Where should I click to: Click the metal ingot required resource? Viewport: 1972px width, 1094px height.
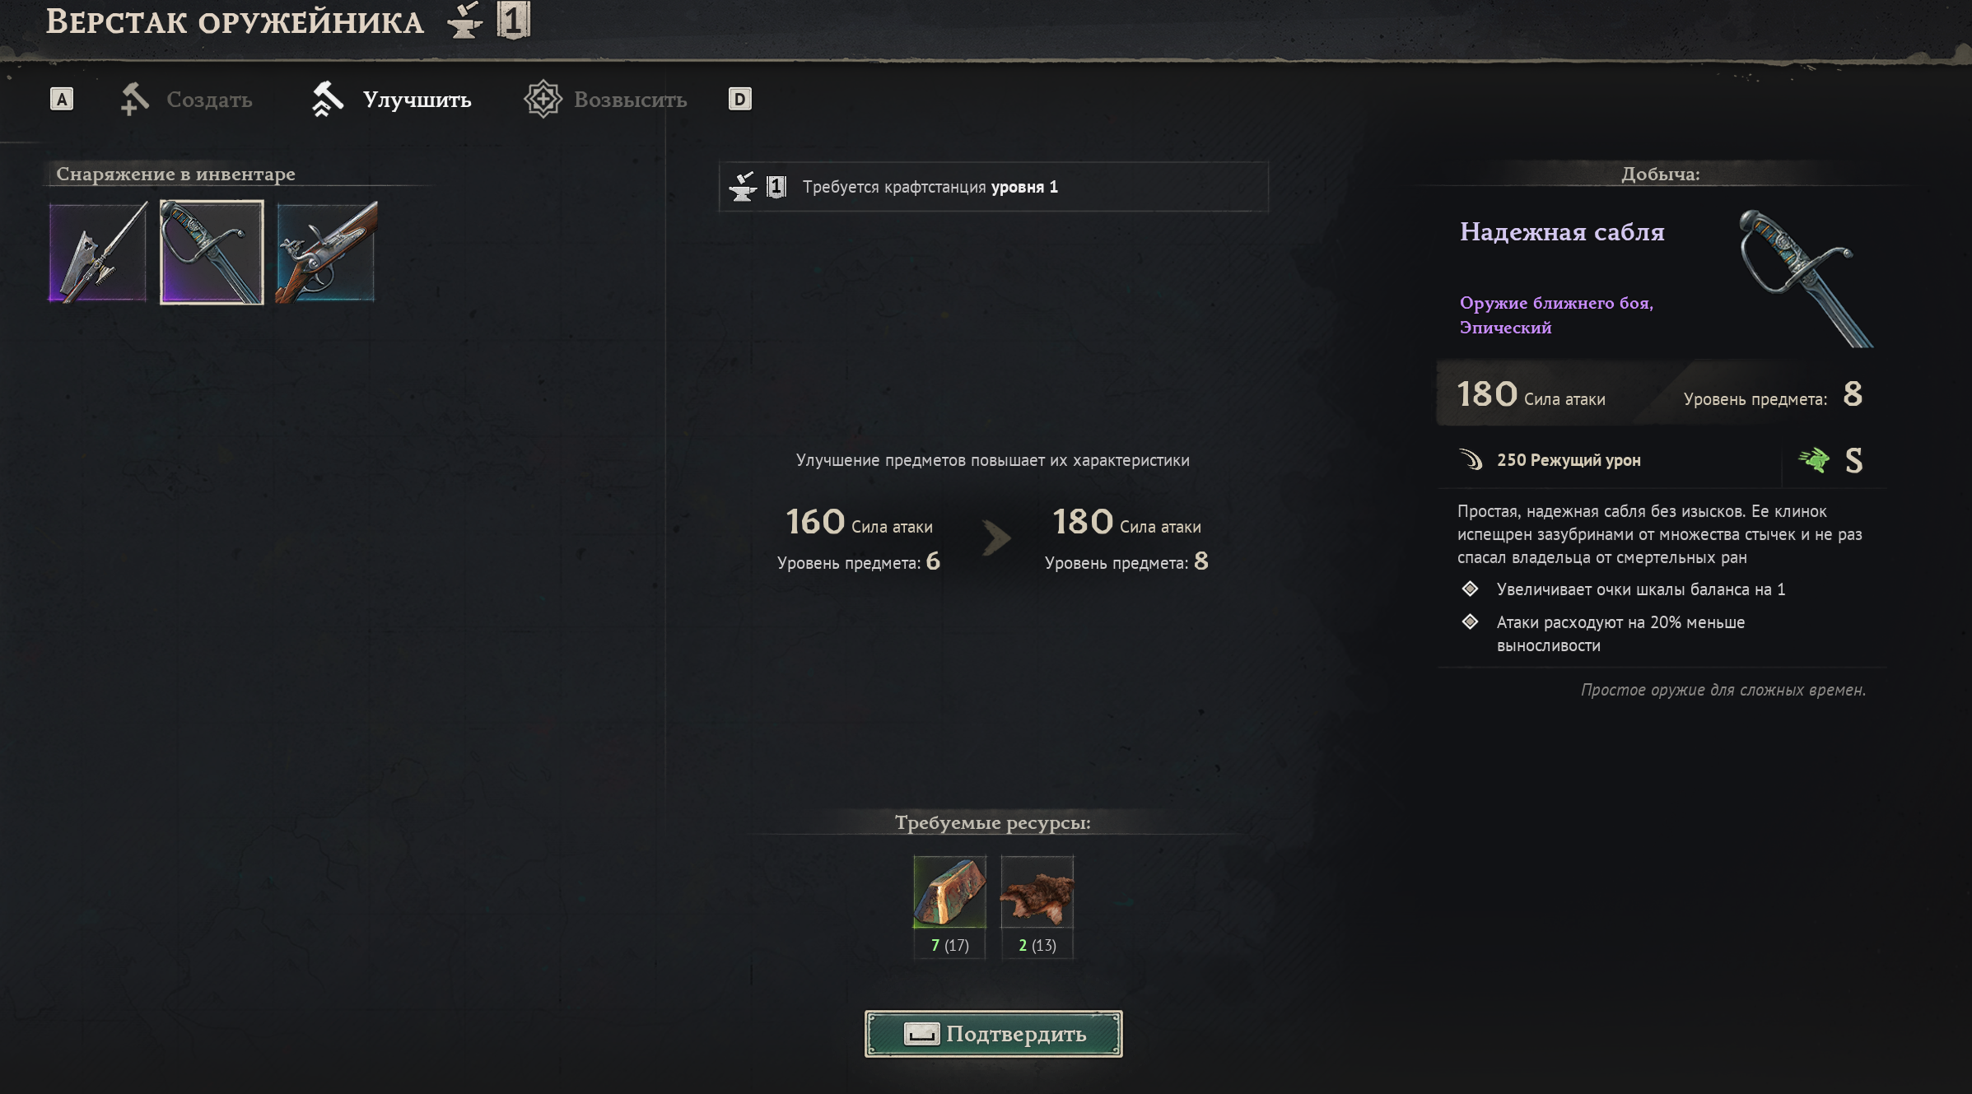coord(949,892)
